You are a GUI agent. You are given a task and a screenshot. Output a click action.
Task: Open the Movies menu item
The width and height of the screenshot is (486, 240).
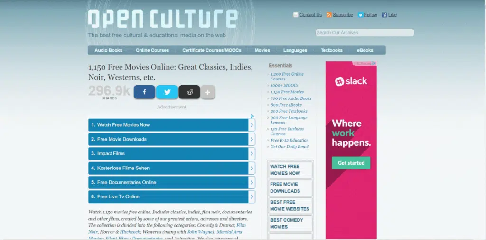tap(262, 50)
